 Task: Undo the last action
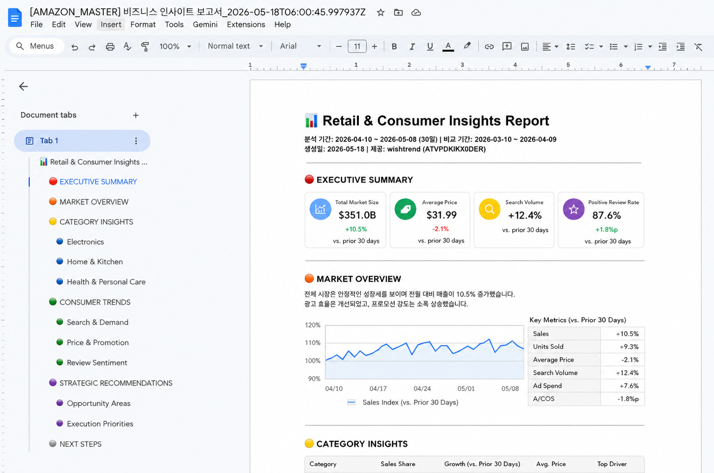pyautogui.click(x=75, y=46)
